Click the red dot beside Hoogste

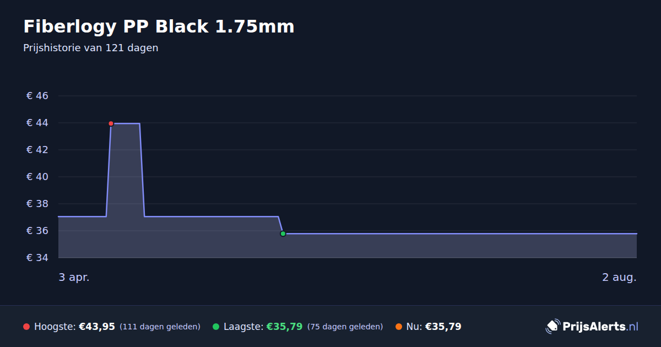click(26, 327)
